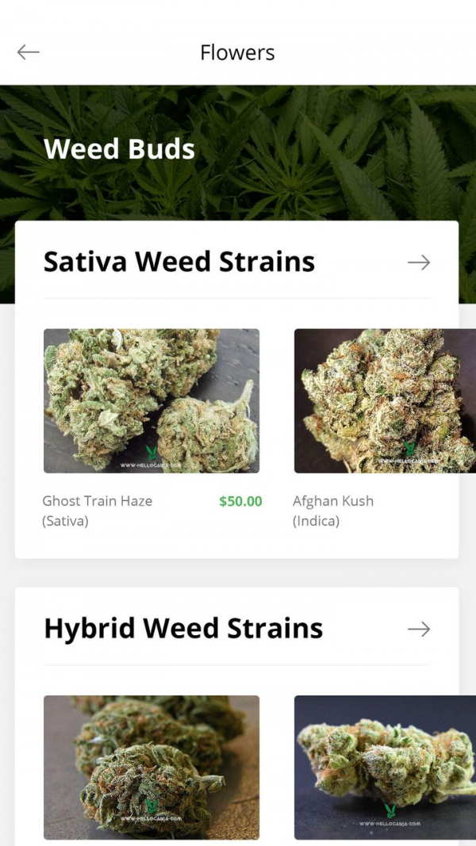
Task: Click the $50.00 price label
Action: pos(240,501)
